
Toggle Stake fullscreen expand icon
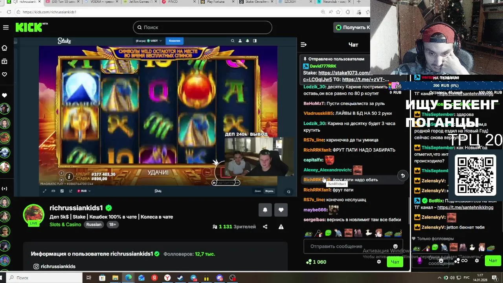click(44, 191)
